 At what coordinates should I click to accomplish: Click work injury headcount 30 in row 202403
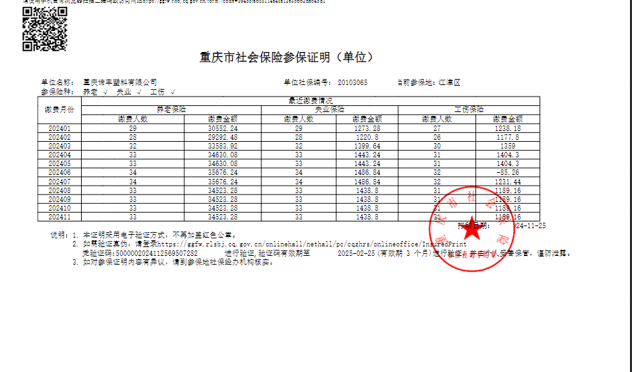point(437,147)
